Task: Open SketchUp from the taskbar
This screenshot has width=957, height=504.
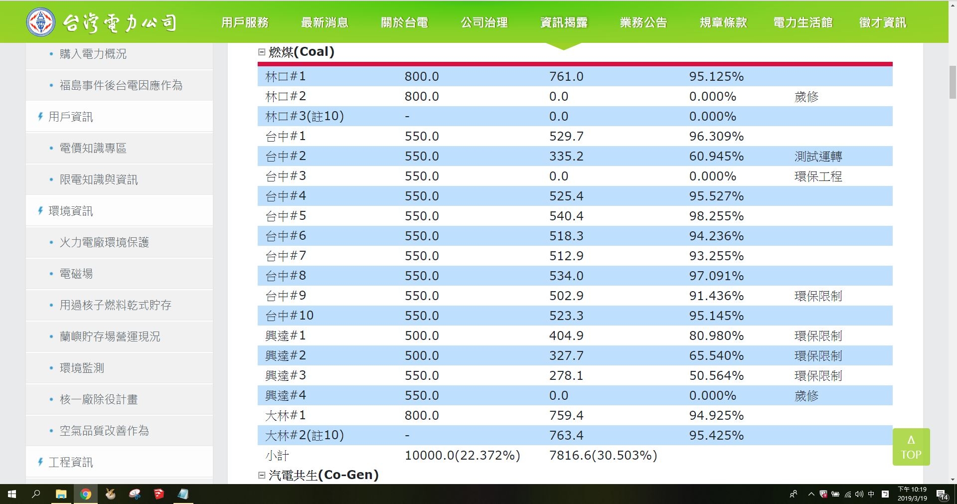Action: pyautogui.click(x=159, y=494)
